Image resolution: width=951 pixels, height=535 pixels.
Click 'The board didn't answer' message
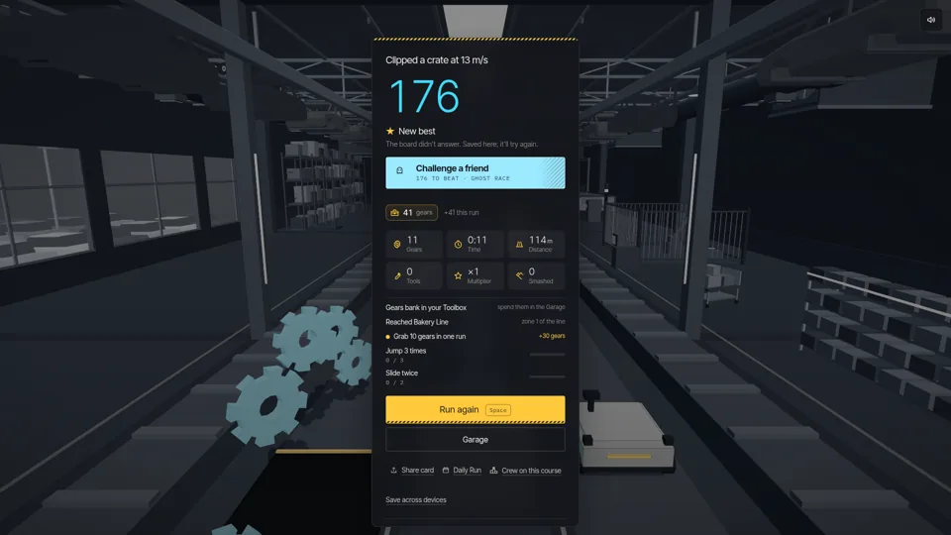(x=462, y=145)
